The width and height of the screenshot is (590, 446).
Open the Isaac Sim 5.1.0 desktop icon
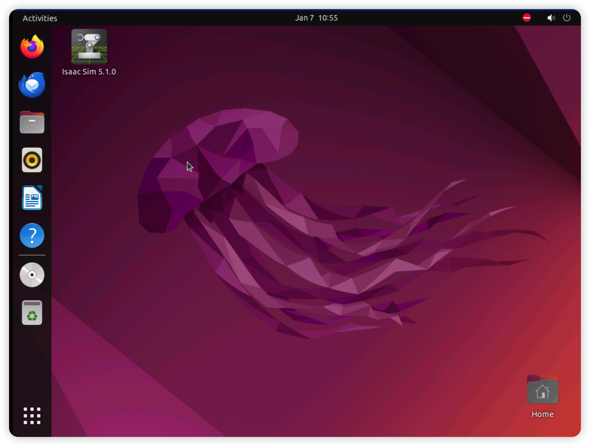(89, 47)
